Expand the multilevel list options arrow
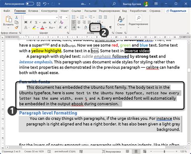The height and width of the screenshot is (154, 191). 94,17
